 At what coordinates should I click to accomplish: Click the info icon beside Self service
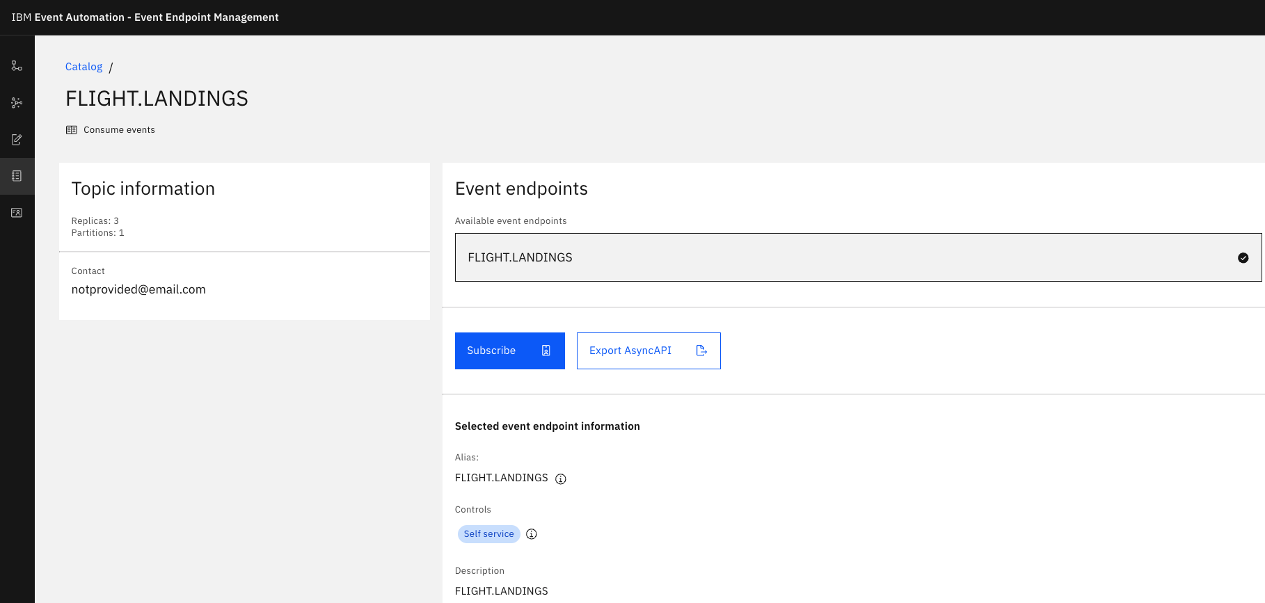(532, 534)
